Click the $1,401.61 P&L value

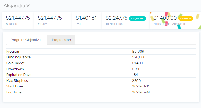pos(86,18)
